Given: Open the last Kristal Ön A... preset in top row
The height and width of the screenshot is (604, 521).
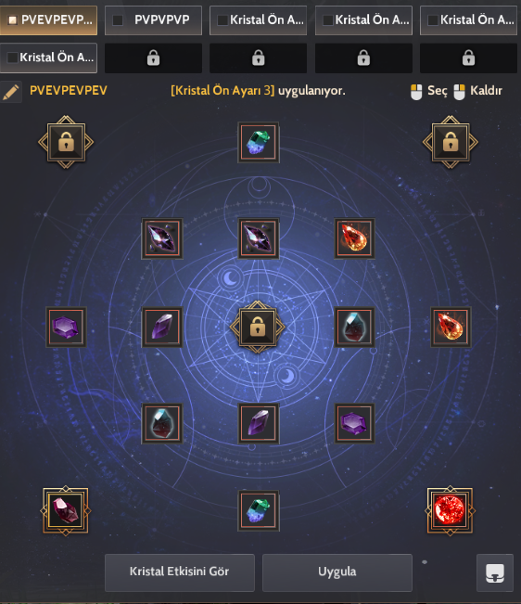Looking at the screenshot, I should [468, 20].
